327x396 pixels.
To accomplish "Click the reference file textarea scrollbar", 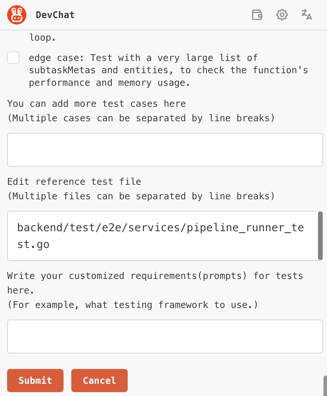I will pos(320,236).
